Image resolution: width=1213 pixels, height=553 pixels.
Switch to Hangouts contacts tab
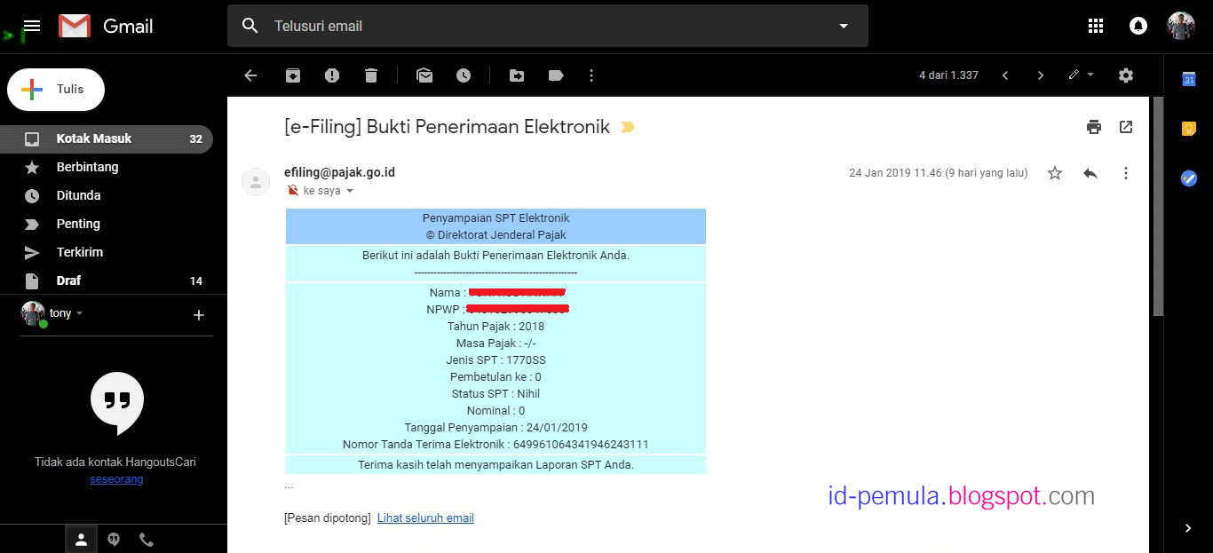click(81, 539)
